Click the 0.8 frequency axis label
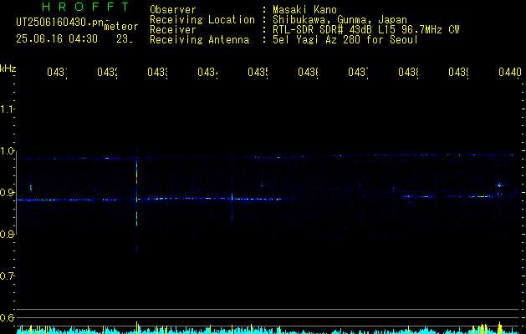This screenshot has width=526, height=334. point(7,234)
